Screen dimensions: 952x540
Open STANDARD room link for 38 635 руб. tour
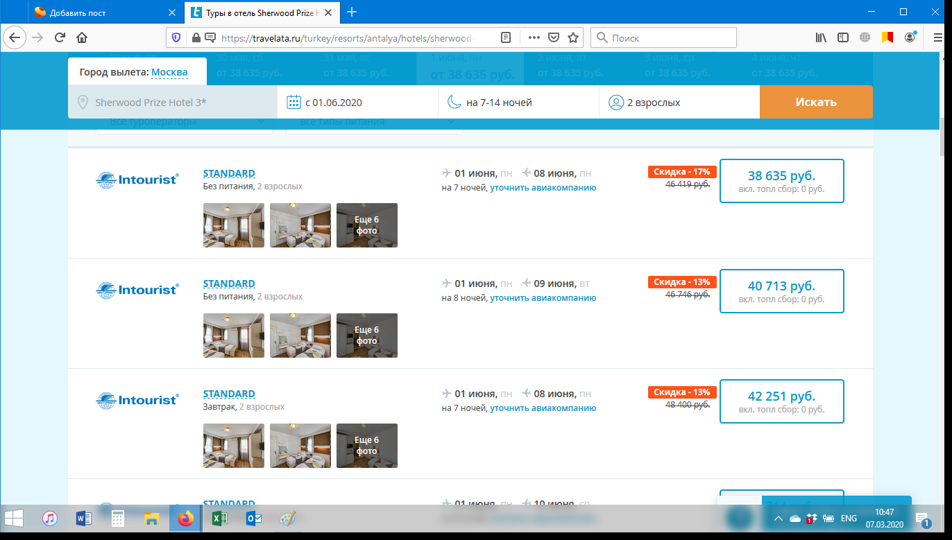[x=229, y=173]
